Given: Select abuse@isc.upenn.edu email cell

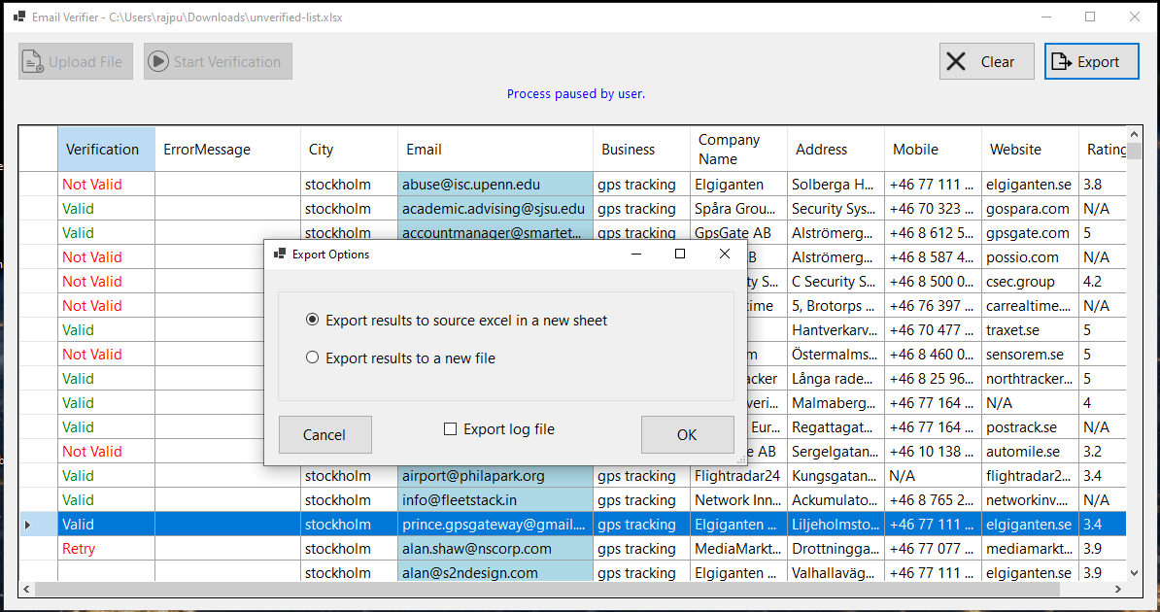Looking at the screenshot, I should tap(495, 185).
